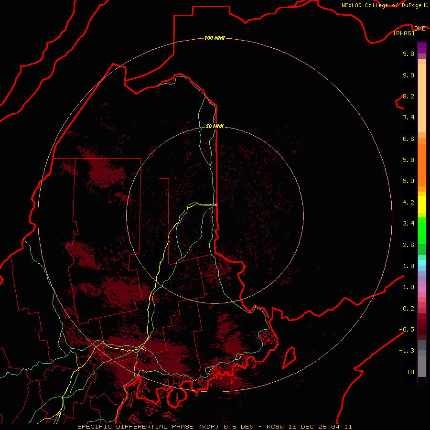430x430 pixels.
Task: Click the "3.4" value on the color scale
Action: pos(408,223)
